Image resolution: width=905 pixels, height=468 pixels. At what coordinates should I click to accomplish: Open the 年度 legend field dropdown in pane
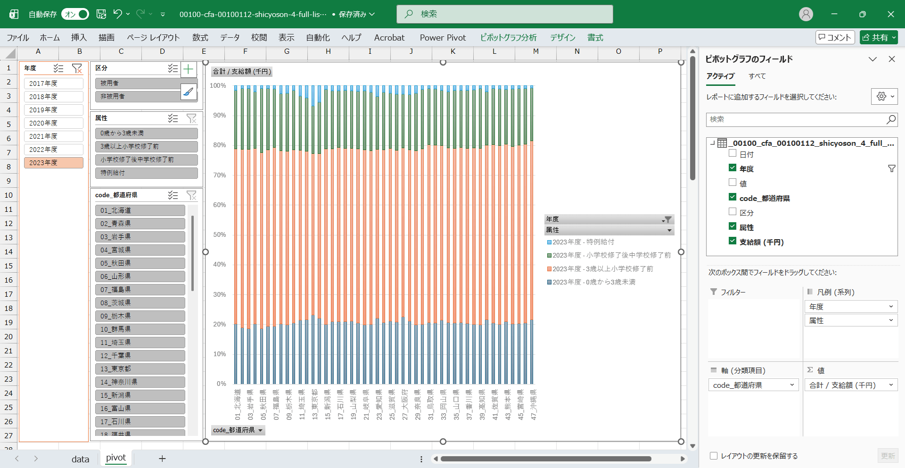[891, 307]
